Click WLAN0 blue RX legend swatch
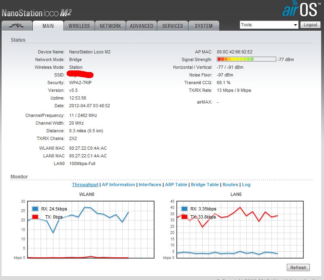The image size is (324, 280). pos(35,209)
